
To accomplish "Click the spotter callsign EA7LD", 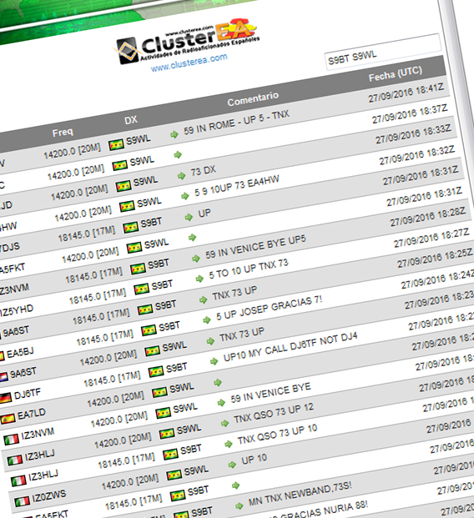I will click(32, 415).
